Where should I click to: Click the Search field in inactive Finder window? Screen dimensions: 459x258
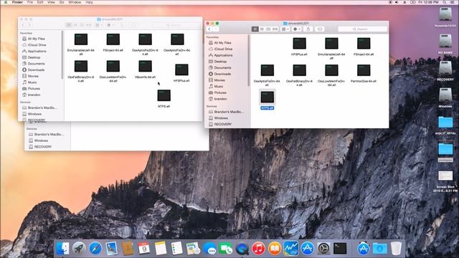pyautogui.click(x=176, y=25)
